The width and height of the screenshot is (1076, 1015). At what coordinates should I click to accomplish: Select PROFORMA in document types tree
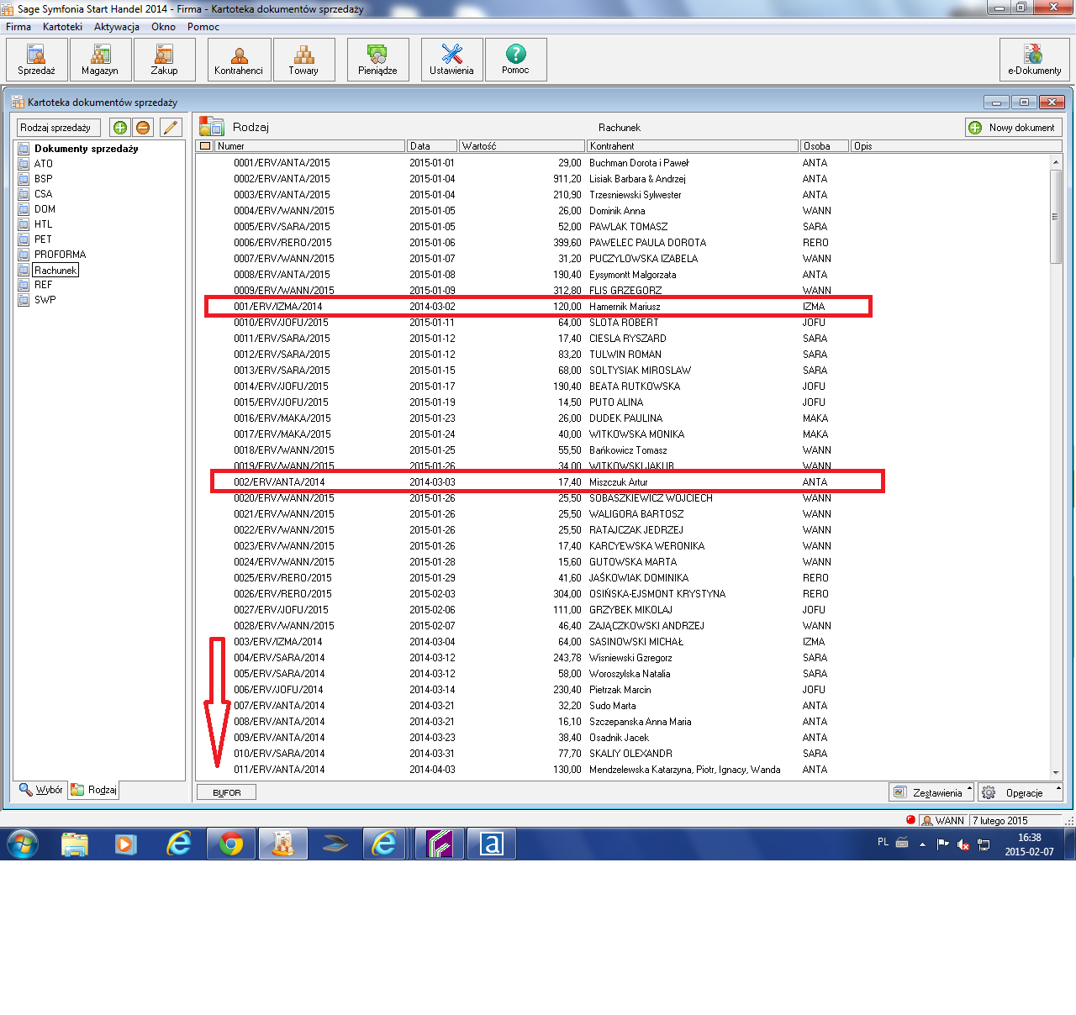coord(60,255)
